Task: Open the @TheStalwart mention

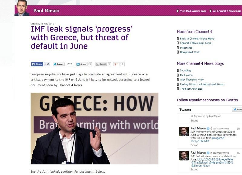Action: tap(200, 163)
